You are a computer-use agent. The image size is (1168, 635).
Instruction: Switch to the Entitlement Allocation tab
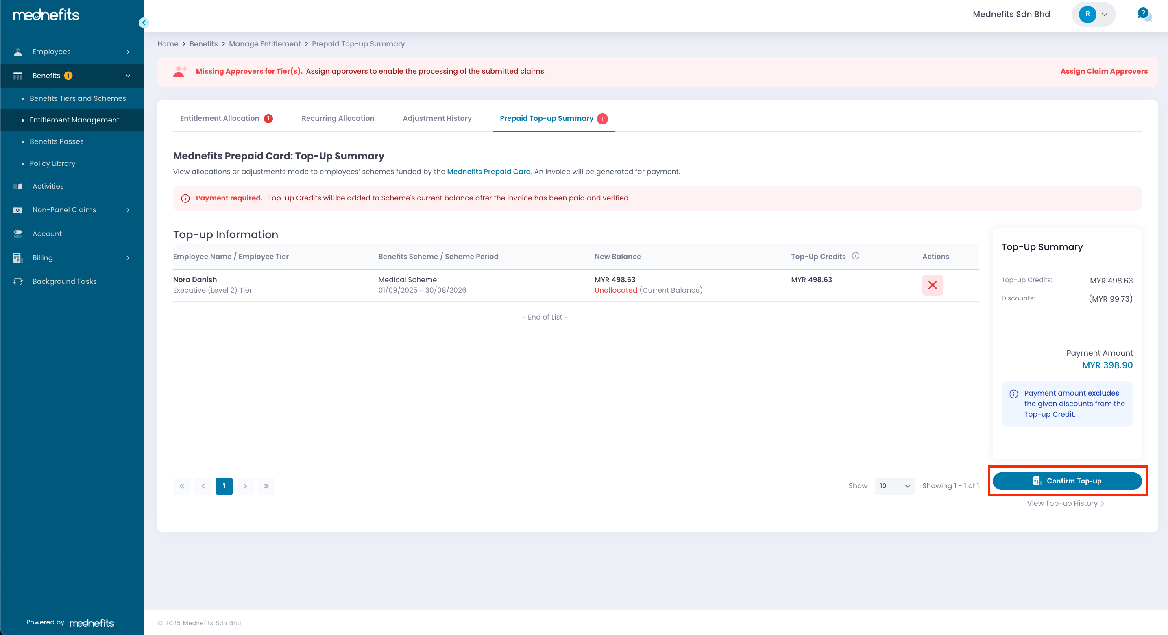pos(220,118)
